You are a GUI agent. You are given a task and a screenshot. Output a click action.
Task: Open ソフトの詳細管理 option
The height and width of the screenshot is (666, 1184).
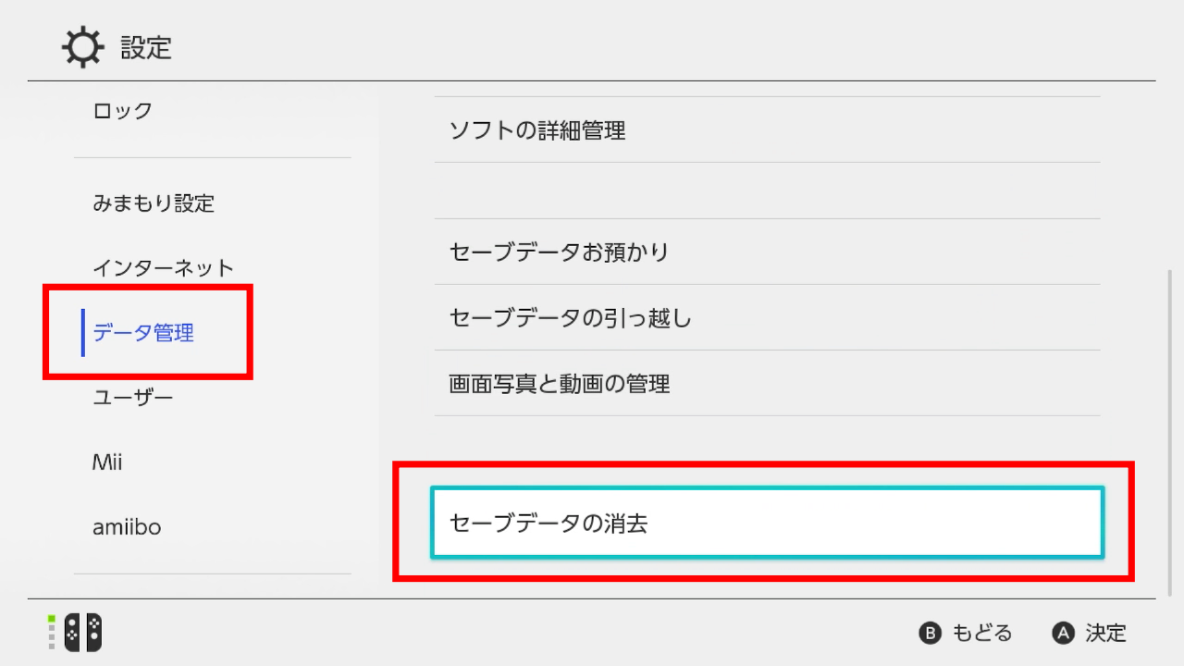click(x=536, y=130)
